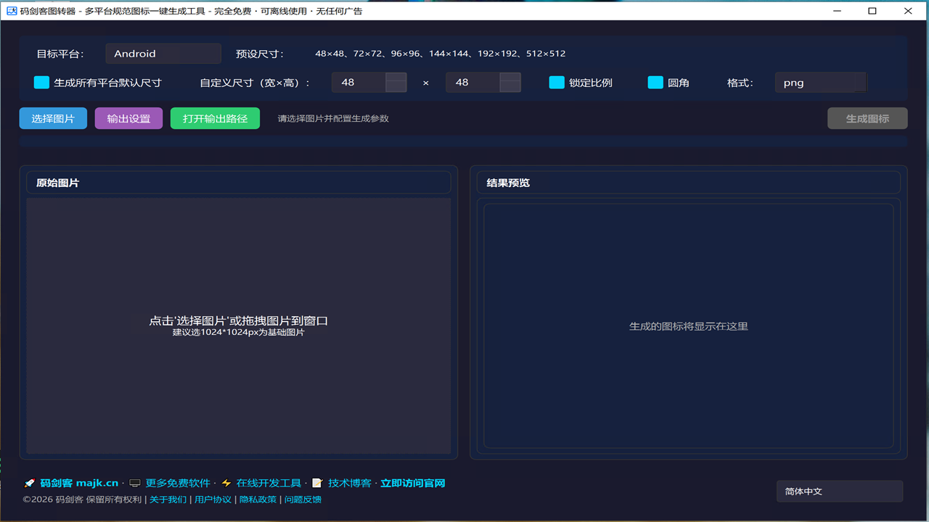Increase the custom width spinner value
The height and width of the screenshot is (522, 929).
coord(396,78)
